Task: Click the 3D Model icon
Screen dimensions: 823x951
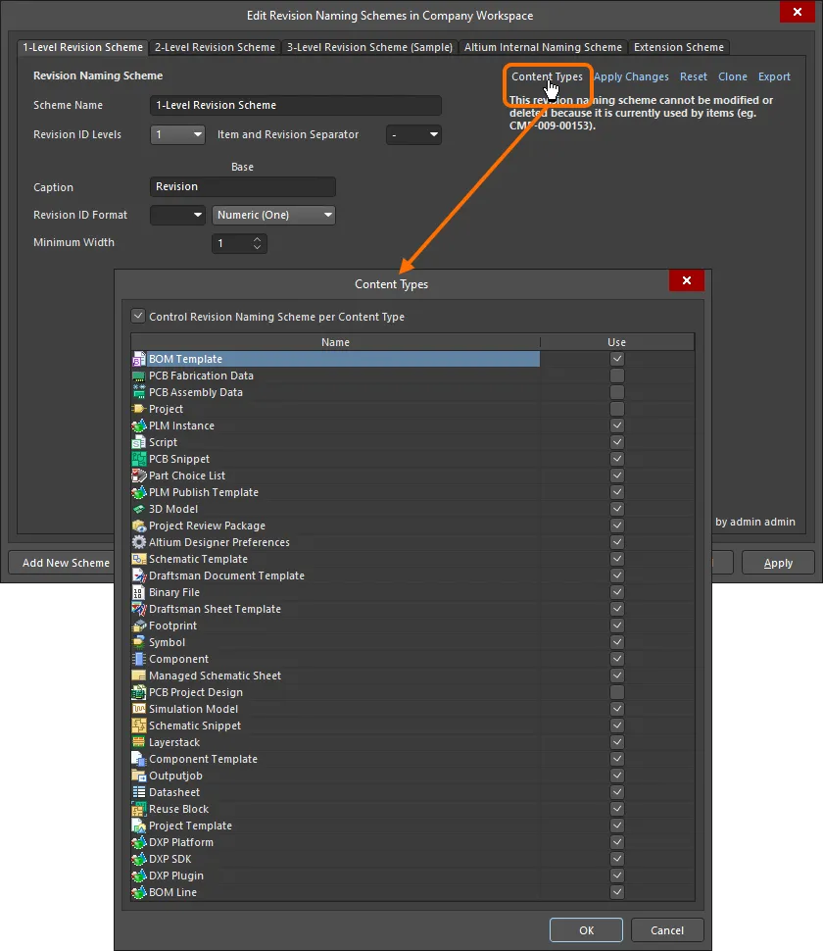Action: point(139,509)
